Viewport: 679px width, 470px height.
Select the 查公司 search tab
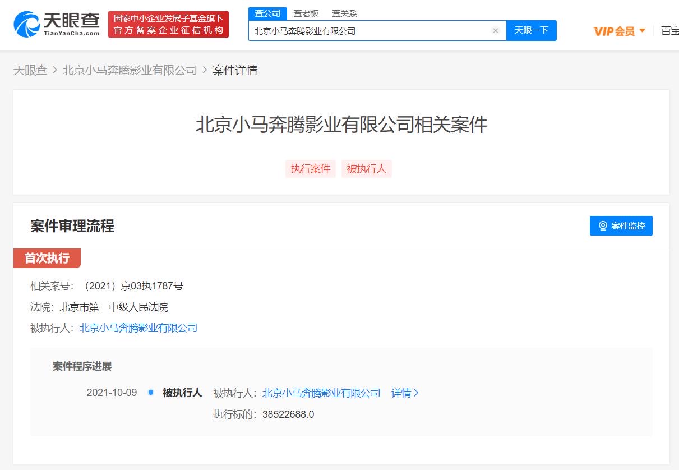(267, 13)
